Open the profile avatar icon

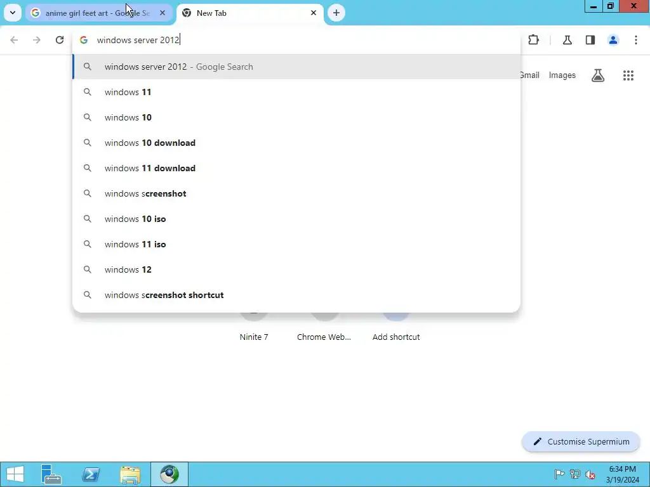[x=613, y=40]
